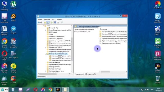Click the Back arrow in the toolbar
This screenshot has height=92, width=164.
click(39, 22)
